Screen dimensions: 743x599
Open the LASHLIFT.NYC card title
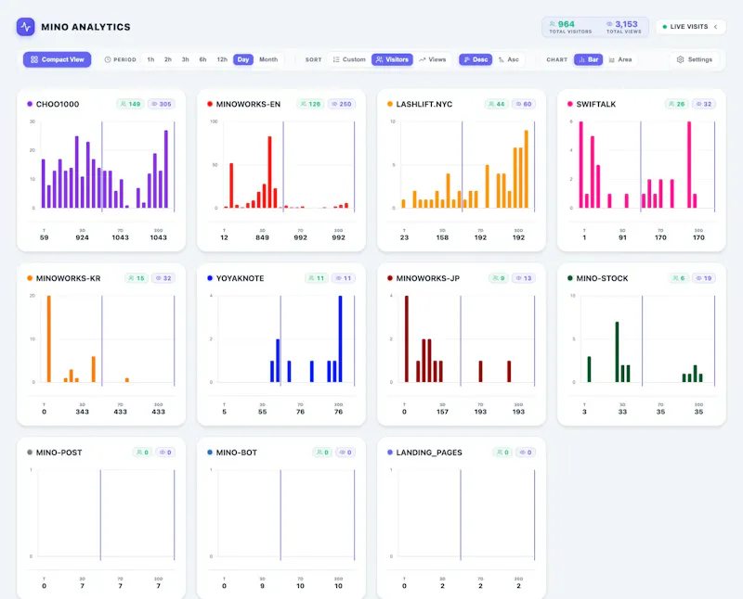pos(424,104)
